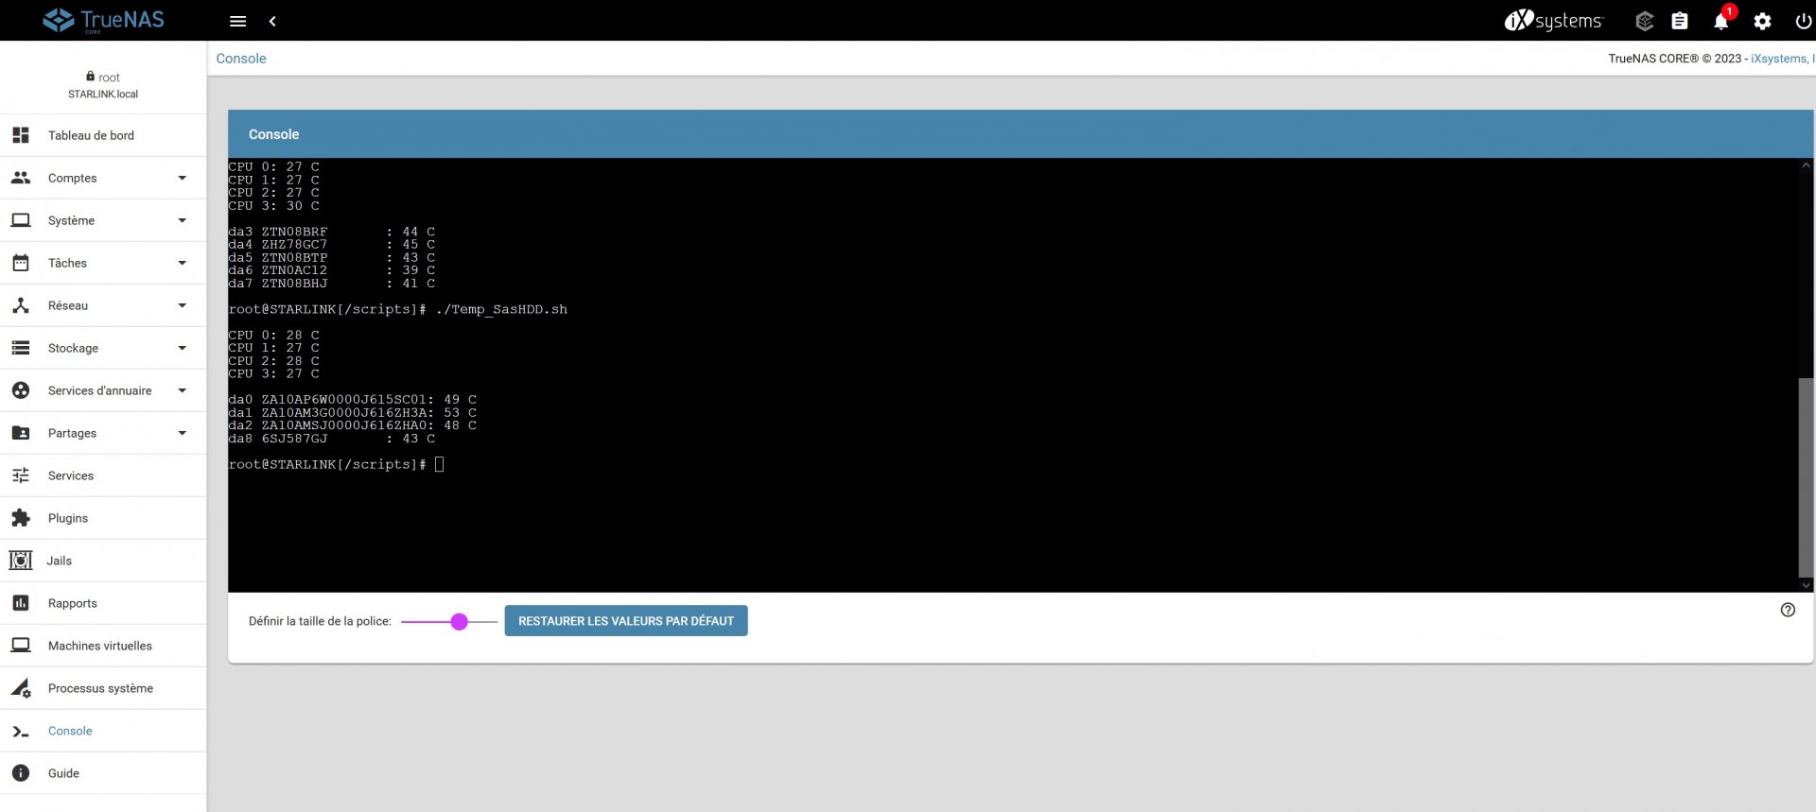Click the console cursor prompt
Screen dimensions: 1816x812
coord(439,464)
